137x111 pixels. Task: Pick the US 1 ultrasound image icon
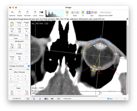tap(12, 46)
